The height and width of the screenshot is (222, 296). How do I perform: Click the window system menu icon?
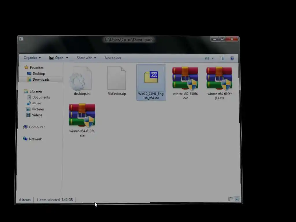(21, 39)
